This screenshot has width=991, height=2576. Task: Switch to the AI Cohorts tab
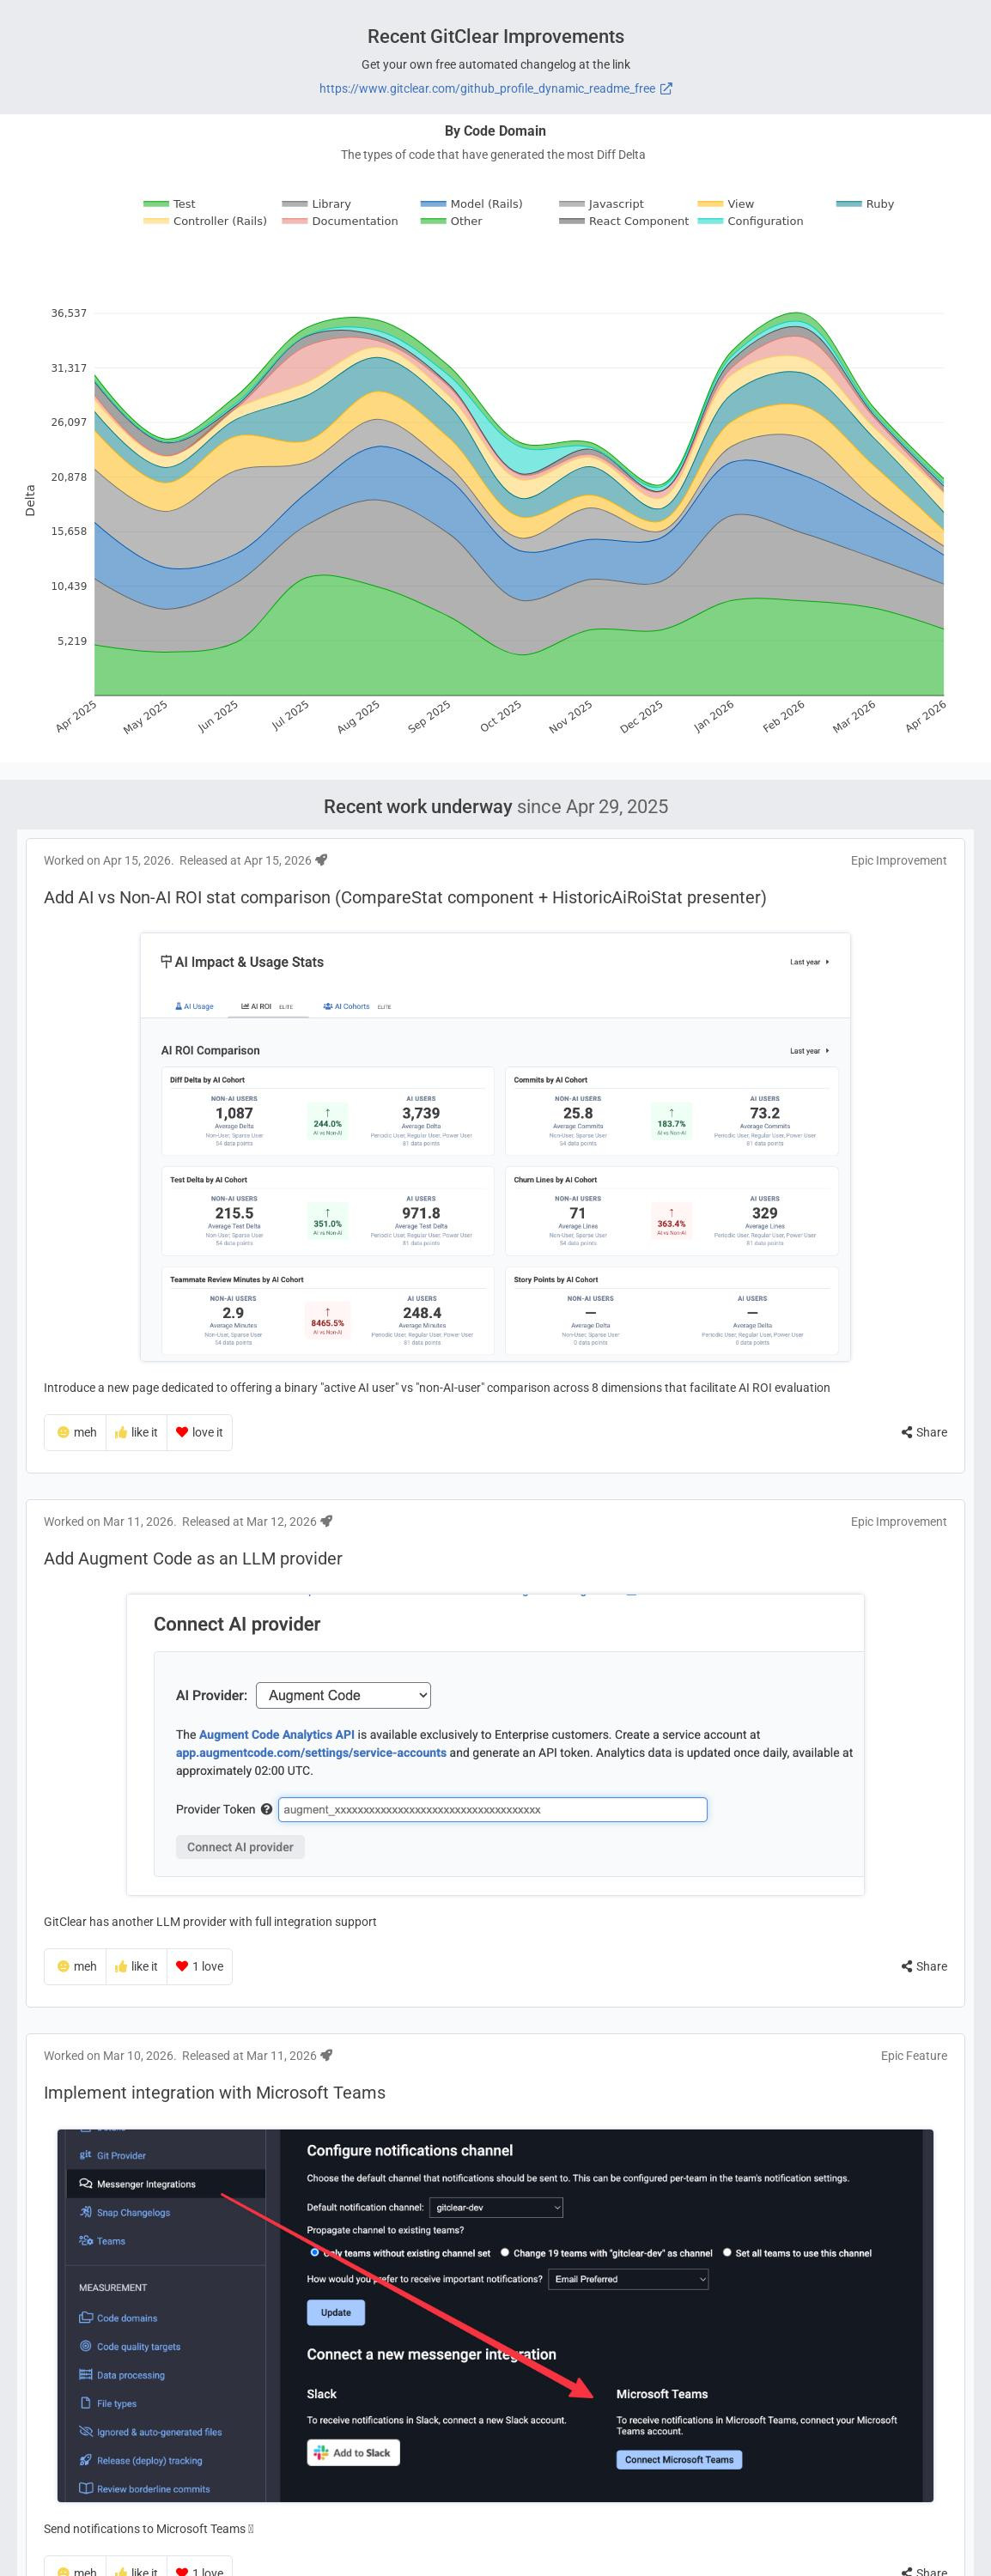(x=346, y=1006)
